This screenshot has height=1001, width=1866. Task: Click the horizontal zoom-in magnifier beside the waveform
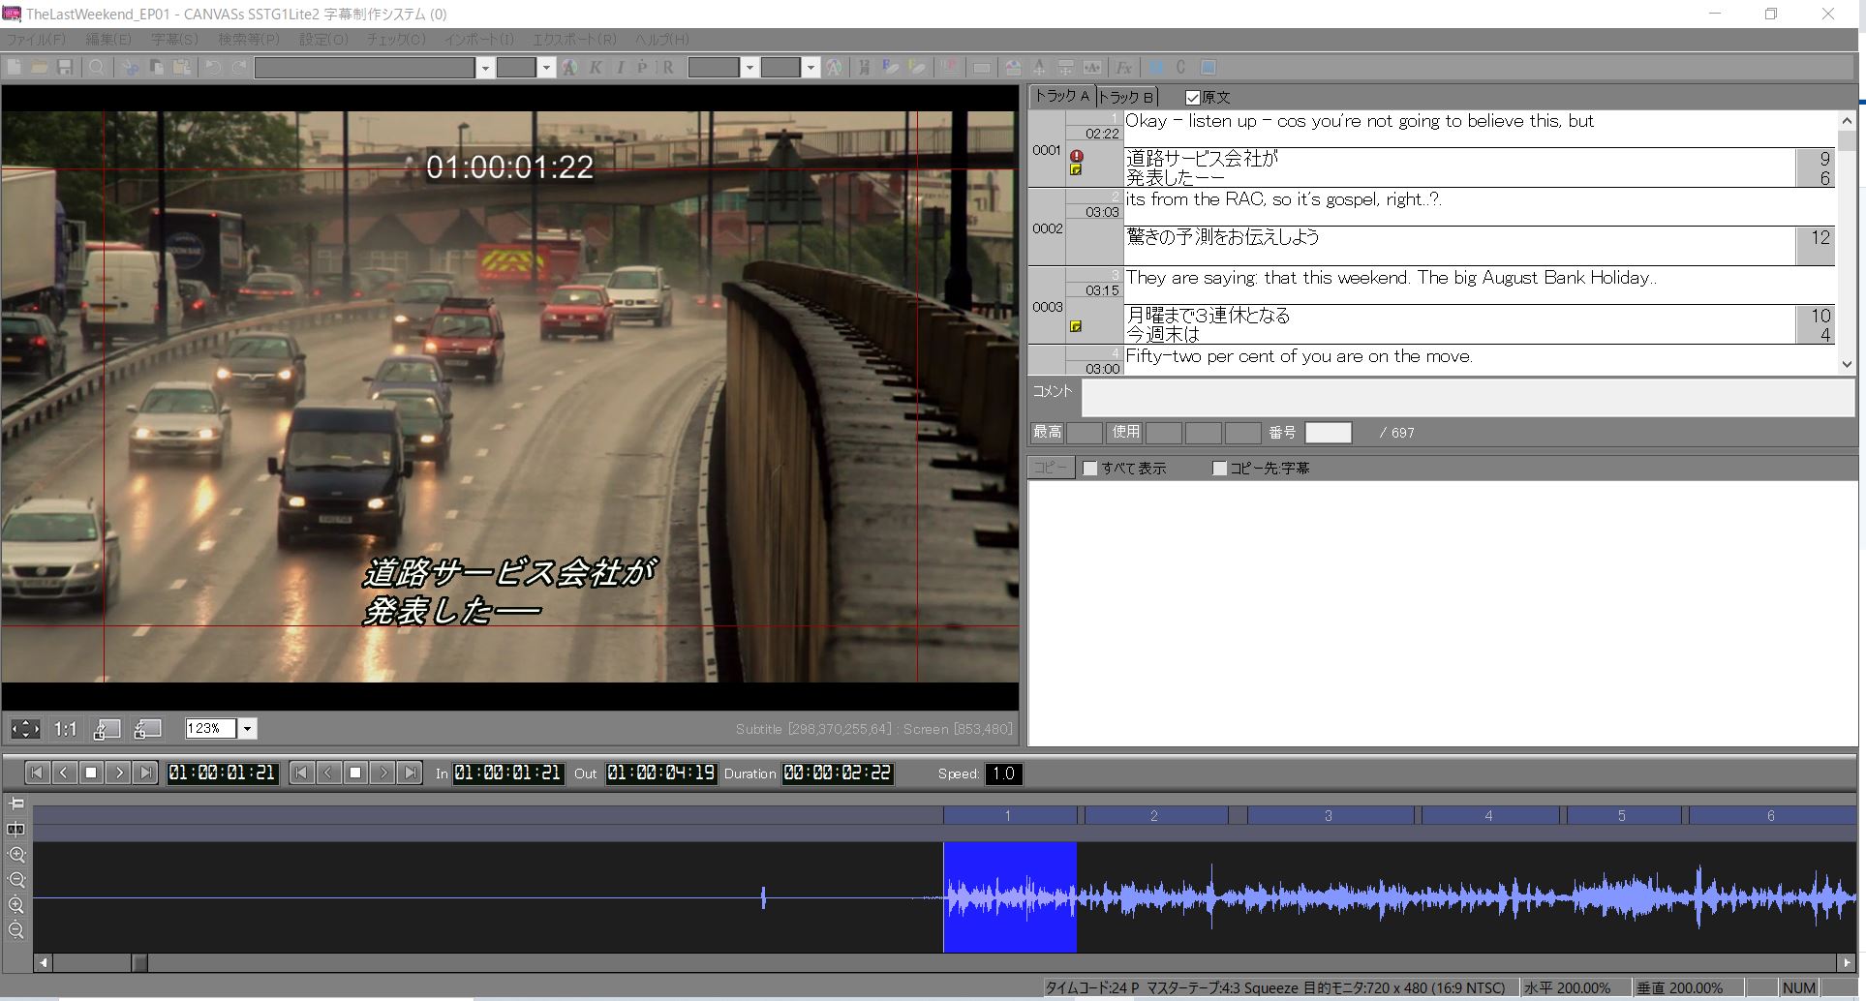16,855
